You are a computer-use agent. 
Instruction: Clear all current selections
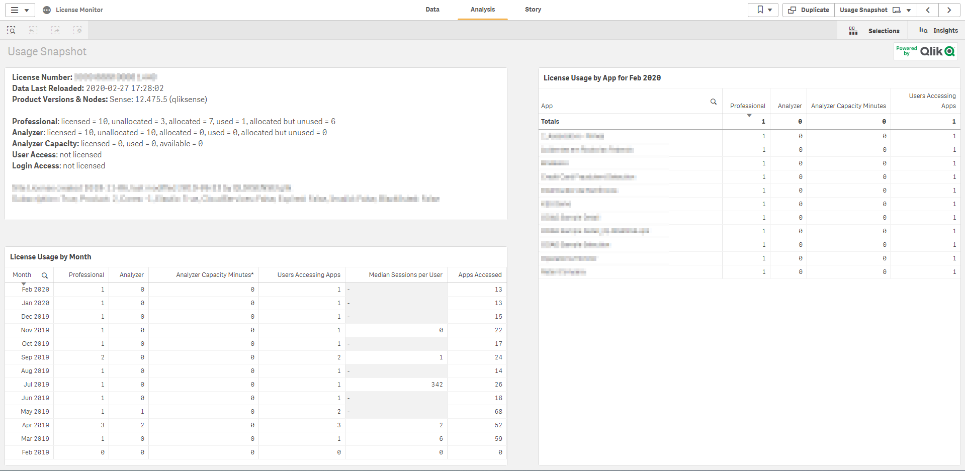point(78,30)
